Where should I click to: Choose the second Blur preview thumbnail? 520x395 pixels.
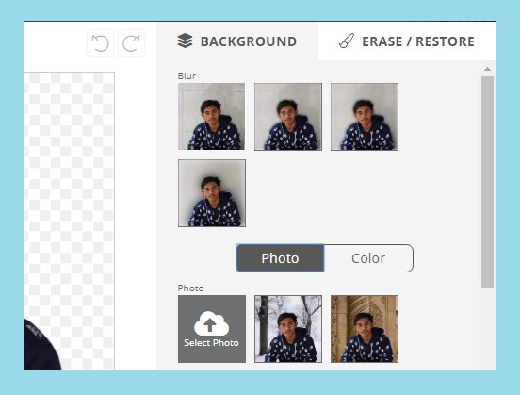(288, 117)
